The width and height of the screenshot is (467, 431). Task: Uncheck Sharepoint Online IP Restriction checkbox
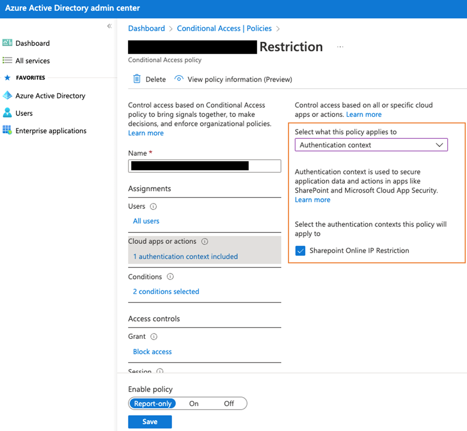click(300, 251)
